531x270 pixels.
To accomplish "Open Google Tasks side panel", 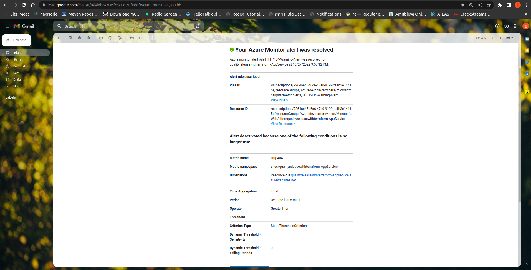I will pyautogui.click(x=527, y=62).
